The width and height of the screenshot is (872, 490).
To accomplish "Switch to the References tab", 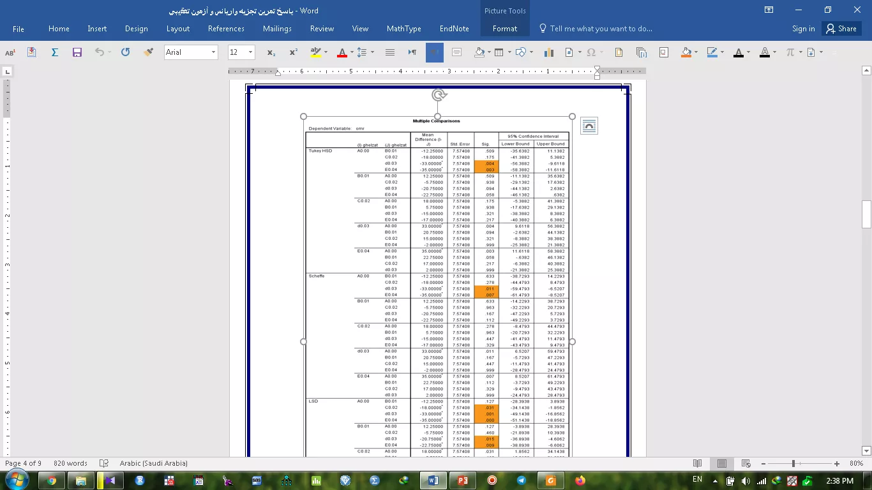I will [226, 29].
